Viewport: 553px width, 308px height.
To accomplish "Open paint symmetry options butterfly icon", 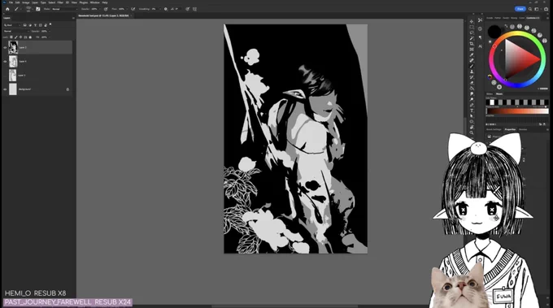I will coord(194,9).
